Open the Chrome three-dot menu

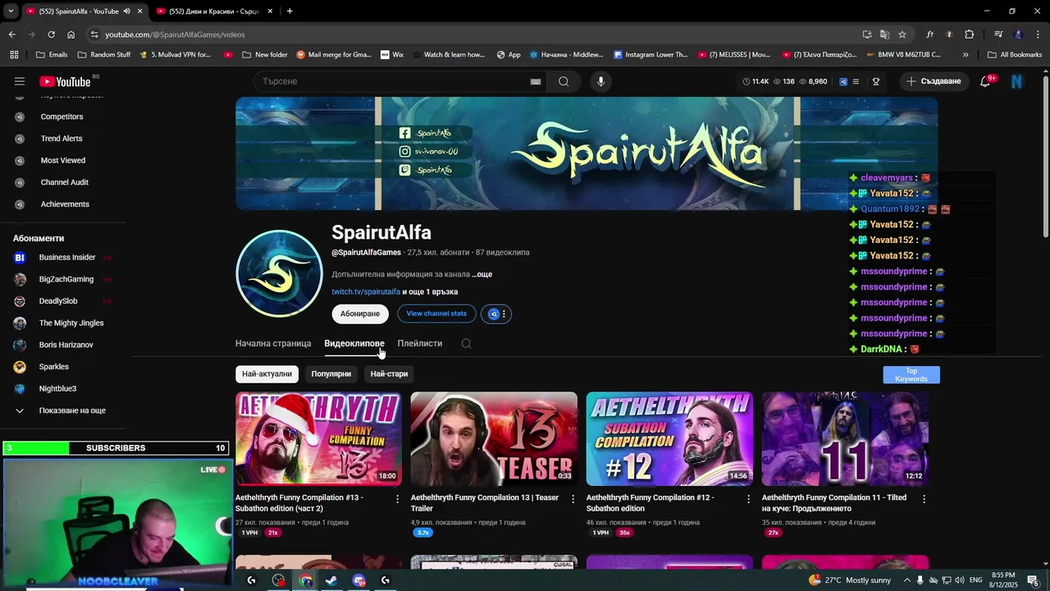tap(1038, 34)
